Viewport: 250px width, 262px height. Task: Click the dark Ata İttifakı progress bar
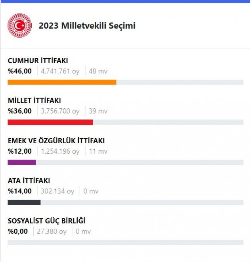tap(24, 202)
